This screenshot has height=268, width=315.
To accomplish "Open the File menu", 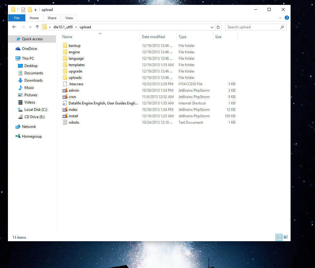I will coord(17,18).
